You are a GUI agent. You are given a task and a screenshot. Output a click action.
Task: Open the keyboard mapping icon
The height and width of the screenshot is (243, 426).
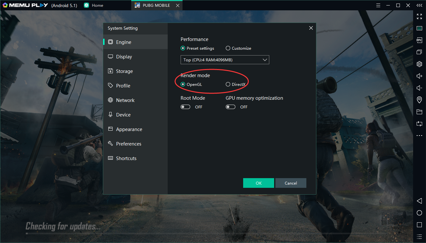419,28
